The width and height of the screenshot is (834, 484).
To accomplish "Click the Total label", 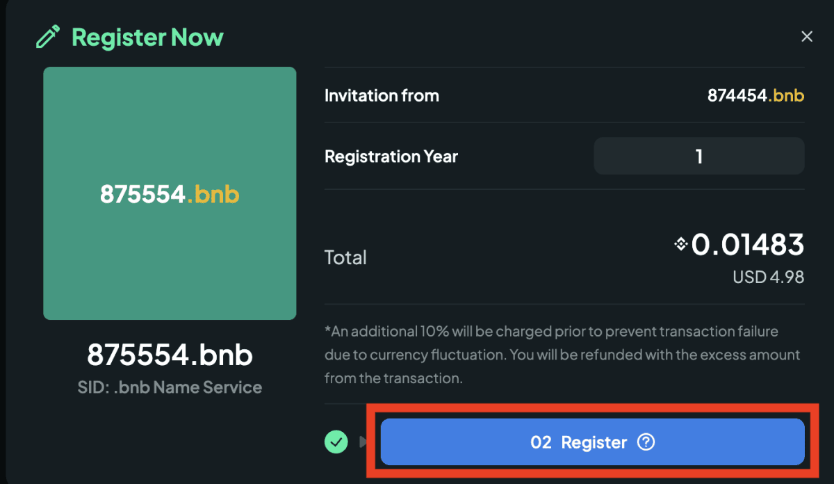I will [345, 257].
